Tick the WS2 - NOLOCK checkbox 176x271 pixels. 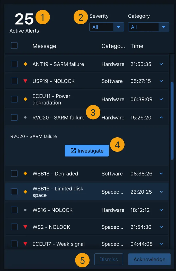pyautogui.click(x=14, y=227)
